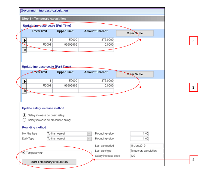
Task: Click the Salary increase code field
Action: (x=147, y=156)
